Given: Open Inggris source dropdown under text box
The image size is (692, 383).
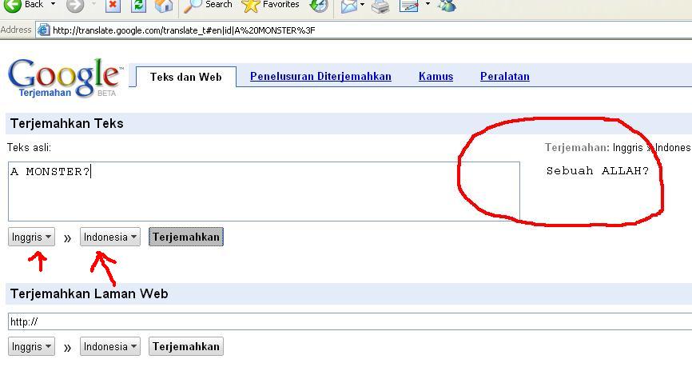Looking at the screenshot, I should pyautogui.click(x=31, y=237).
